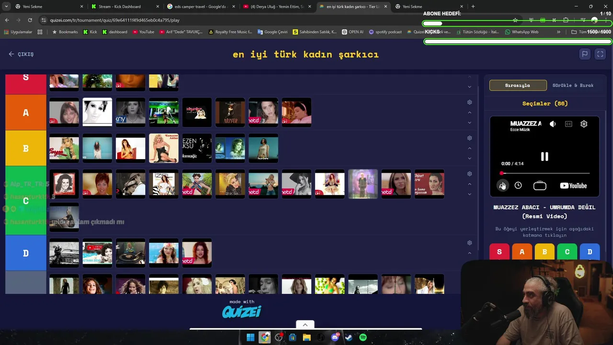This screenshot has height=345, width=613.
Task: Click the orange A tier label
Action: coord(26,113)
